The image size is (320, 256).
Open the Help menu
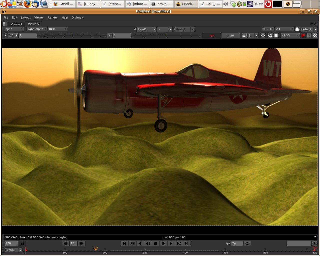coord(65,18)
